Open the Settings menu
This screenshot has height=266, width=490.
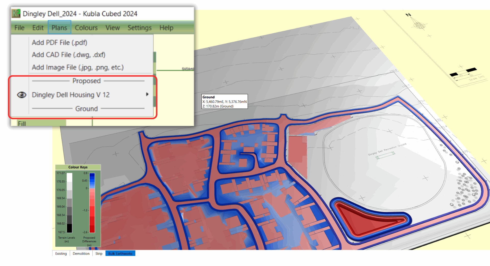pyautogui.click(x=139, y=28)
